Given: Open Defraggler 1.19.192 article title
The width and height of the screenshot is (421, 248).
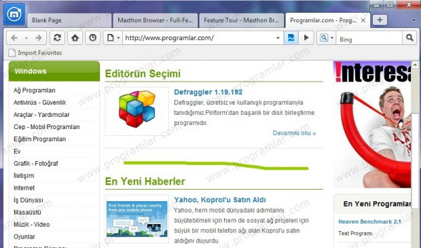Looking at the screenshot, I should 208,92.
